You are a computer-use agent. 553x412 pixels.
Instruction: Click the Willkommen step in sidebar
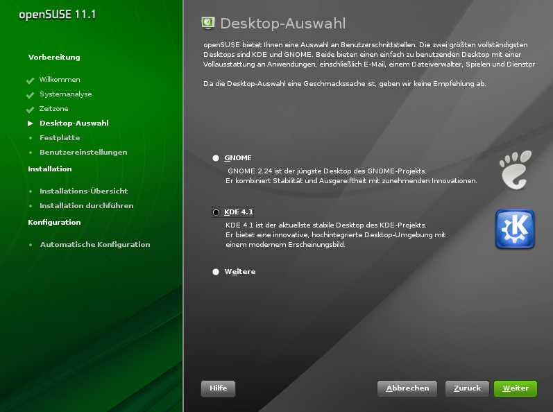tap(60, 80)
